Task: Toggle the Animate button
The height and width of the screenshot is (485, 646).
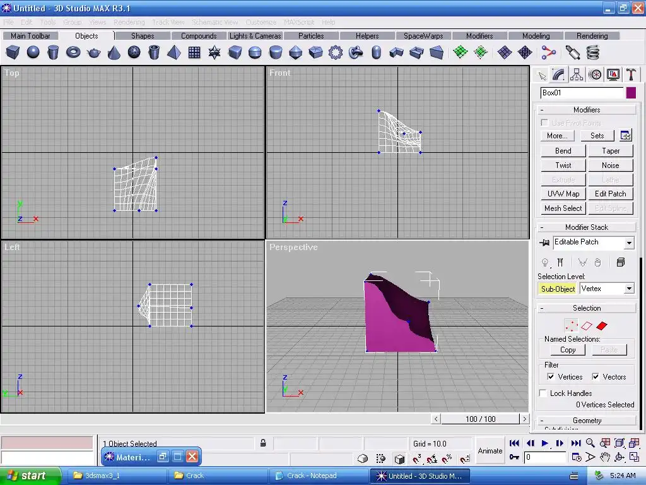Action: click(x=490, y=451)
